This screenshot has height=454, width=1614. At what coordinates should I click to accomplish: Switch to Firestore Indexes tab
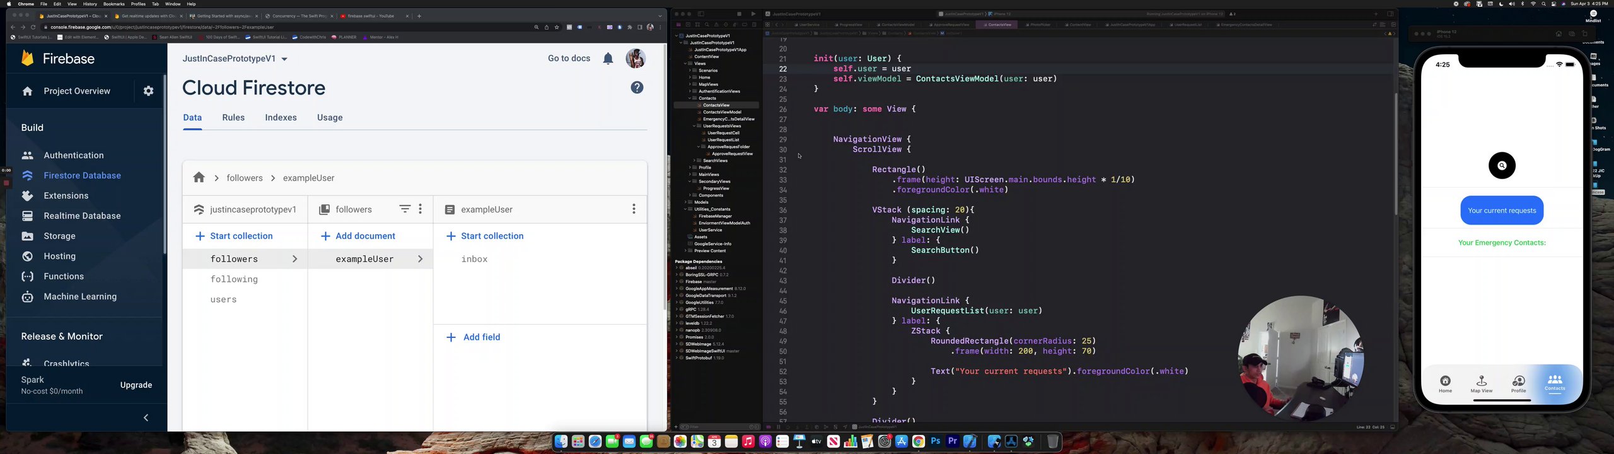281,118
